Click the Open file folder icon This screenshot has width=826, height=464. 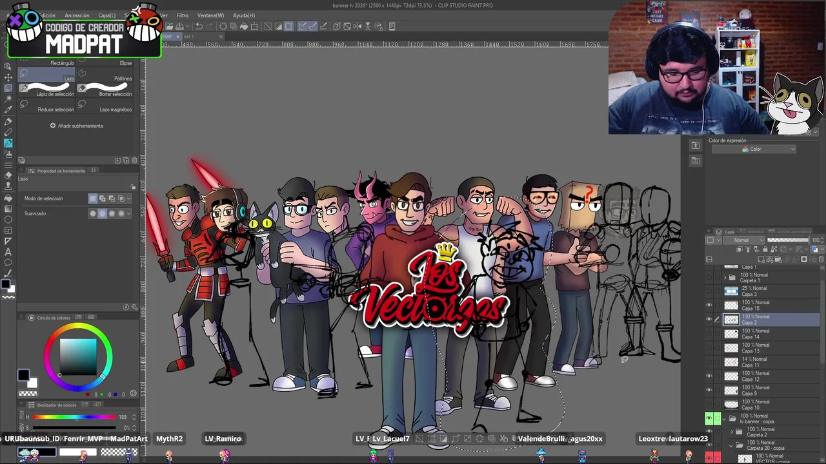(x=168, y=26)
